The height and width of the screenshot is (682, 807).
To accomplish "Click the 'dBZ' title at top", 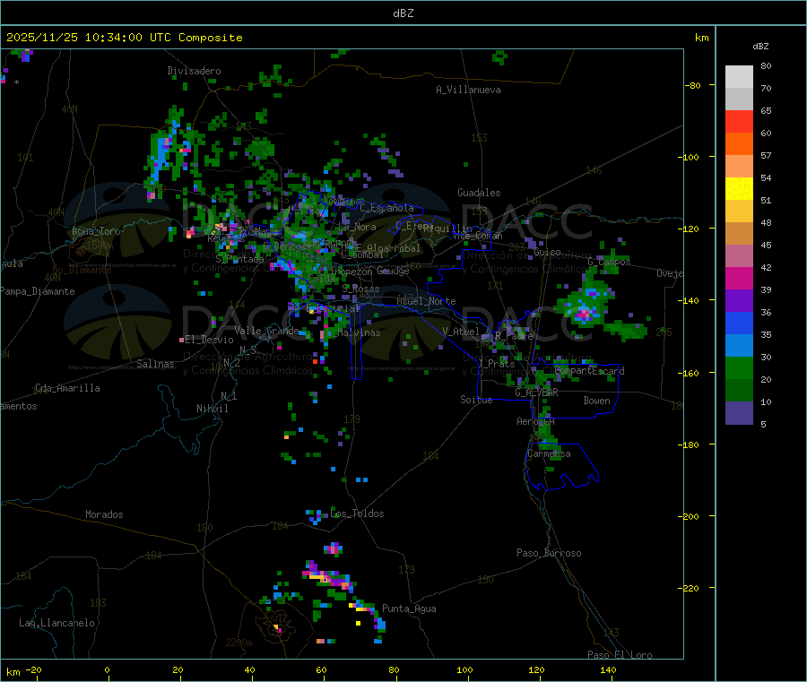I will [x=403, y=13].
